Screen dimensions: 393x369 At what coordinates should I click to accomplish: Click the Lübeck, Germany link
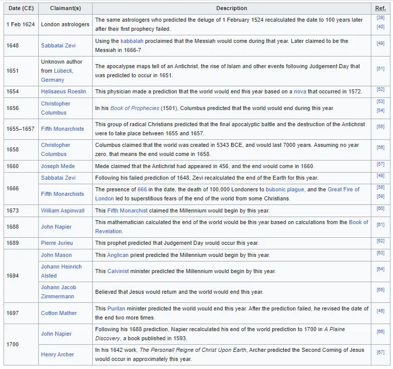click(x=57, y=75)
